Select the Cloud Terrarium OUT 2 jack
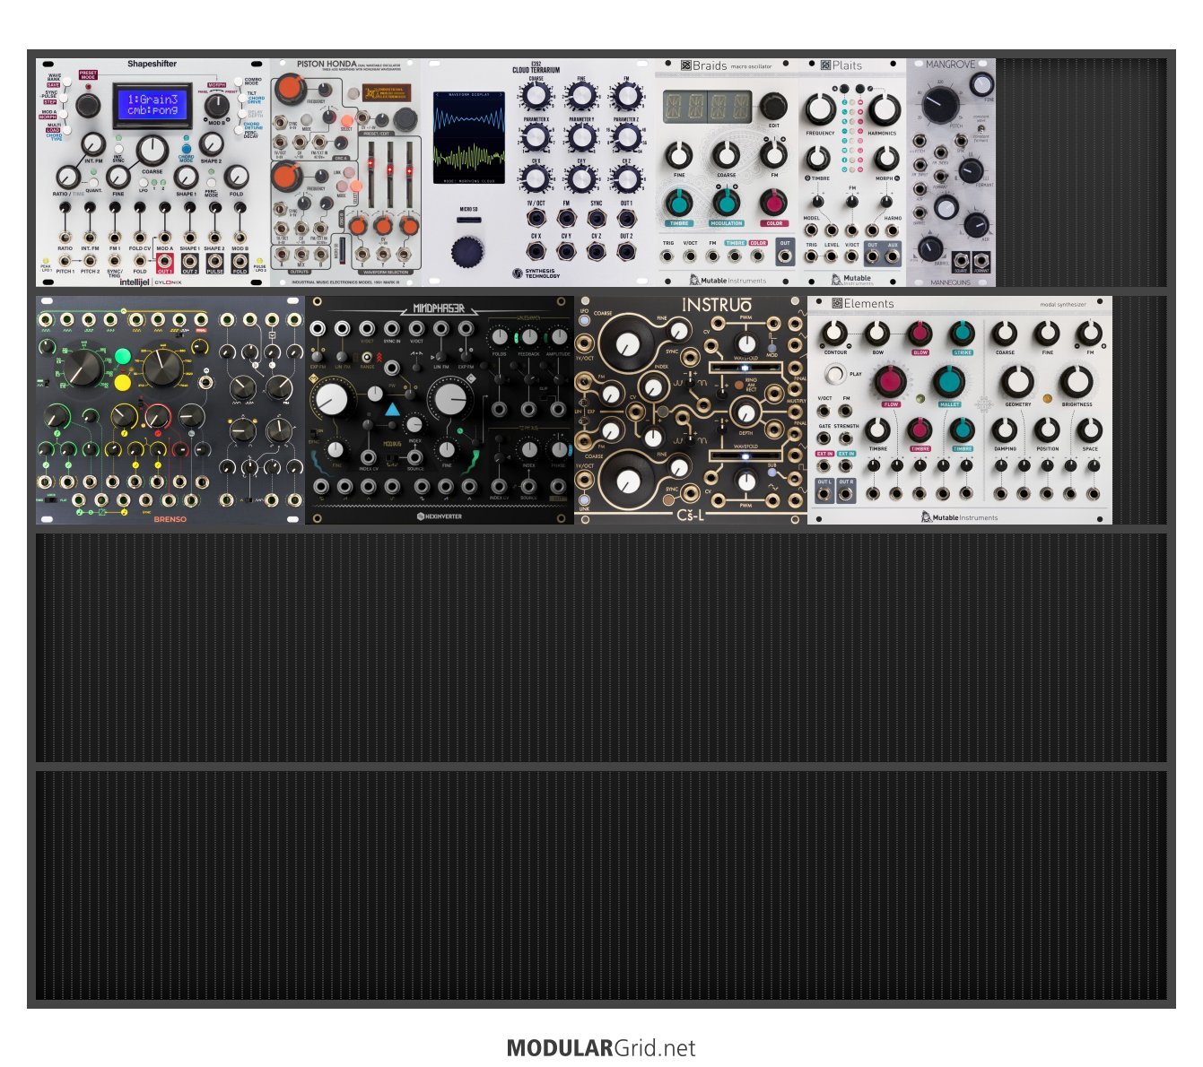 (626, 251)
